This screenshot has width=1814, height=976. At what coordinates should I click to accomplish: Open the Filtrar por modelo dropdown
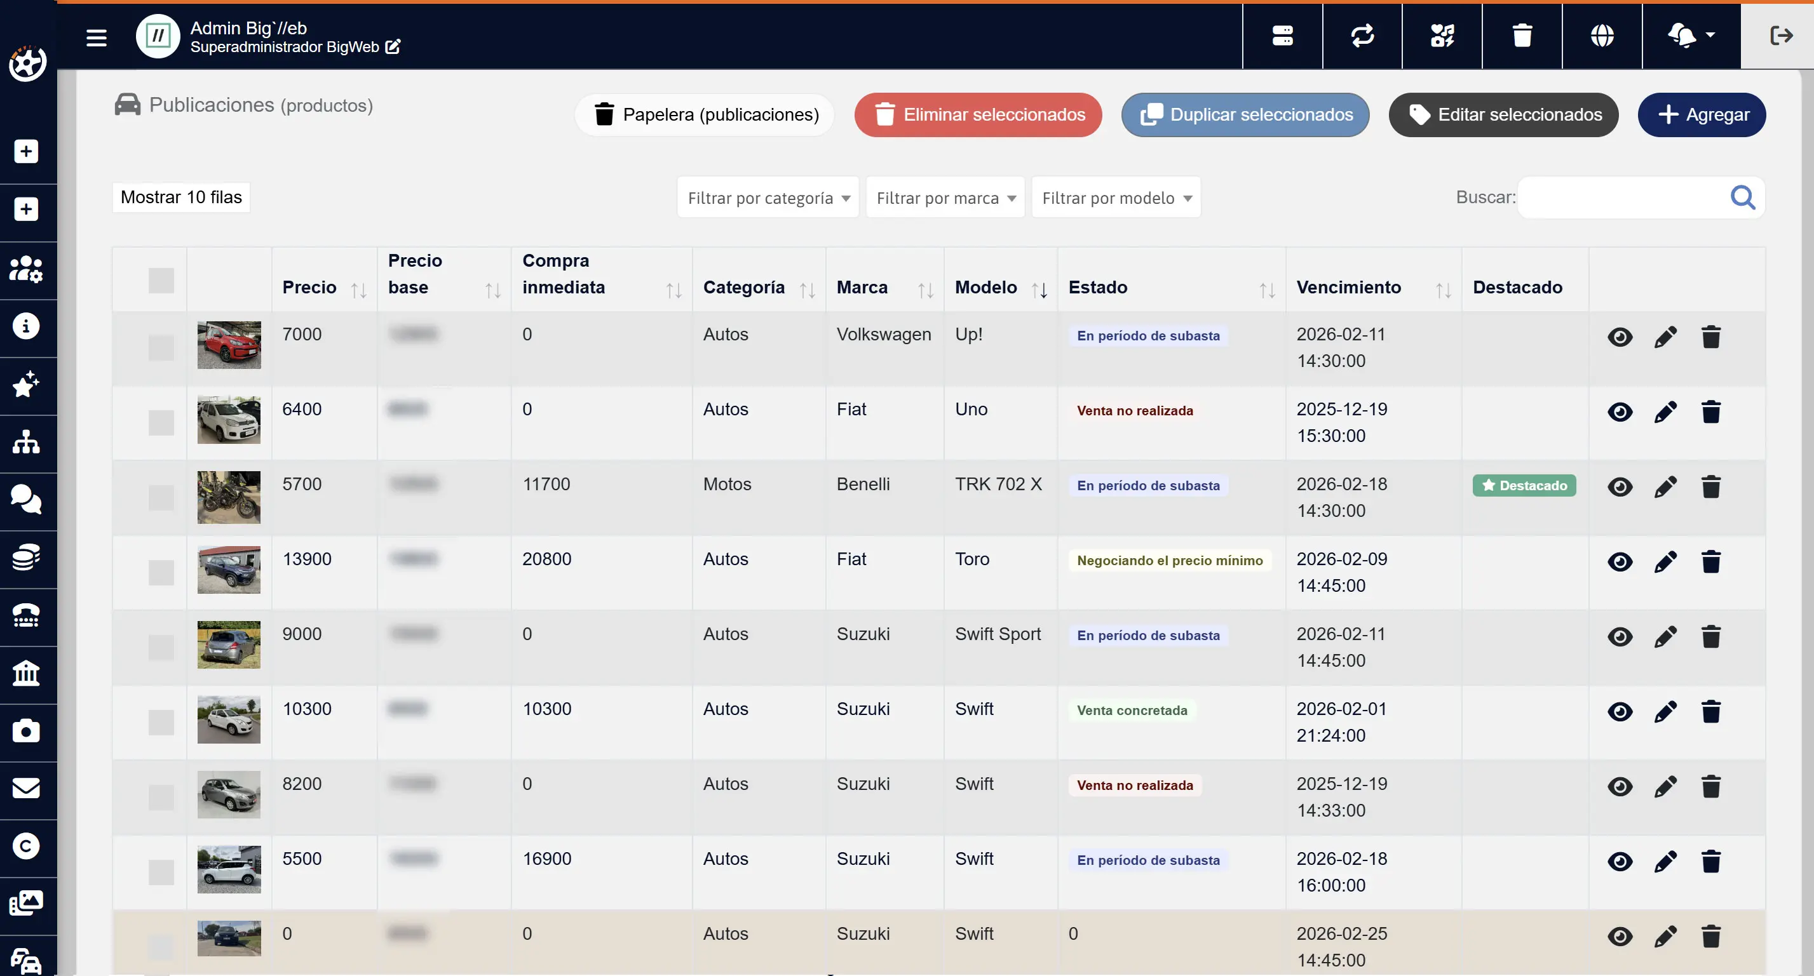pyautogui.click(x=1116, y=197)
